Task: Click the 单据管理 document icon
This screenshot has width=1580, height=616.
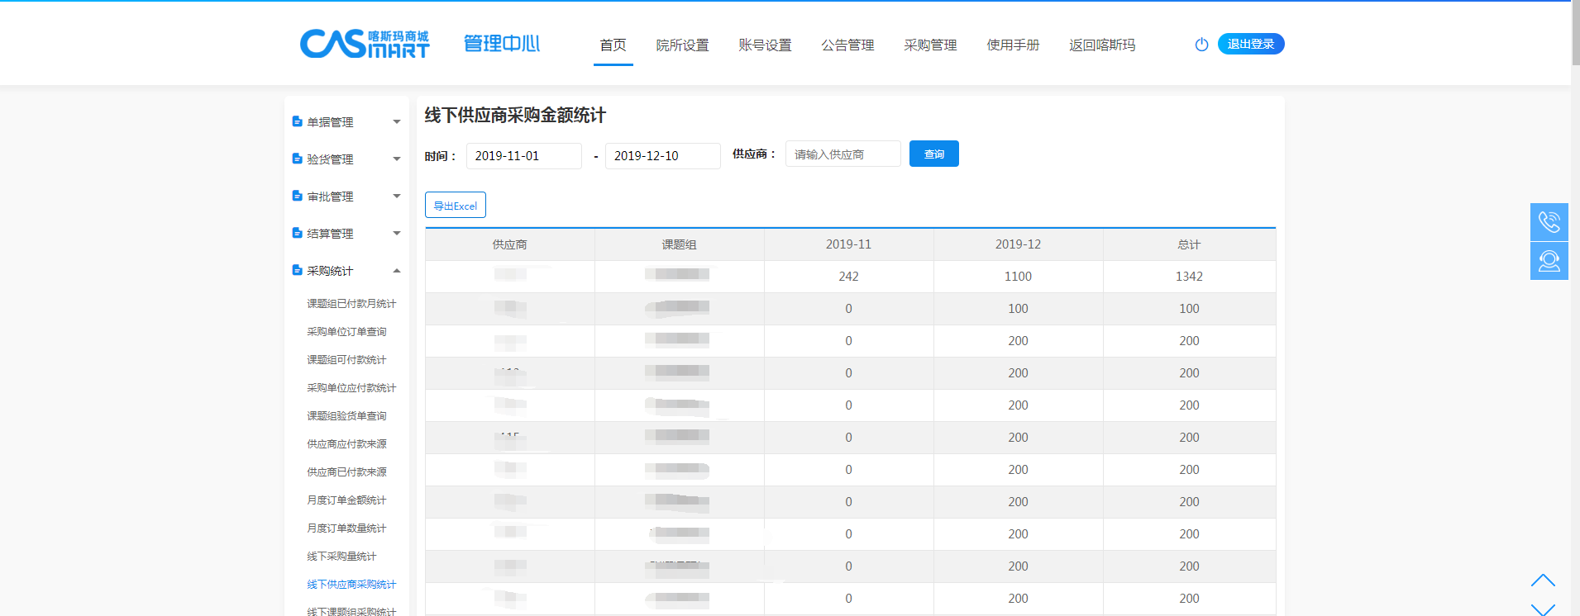Action: coord(297,121)
